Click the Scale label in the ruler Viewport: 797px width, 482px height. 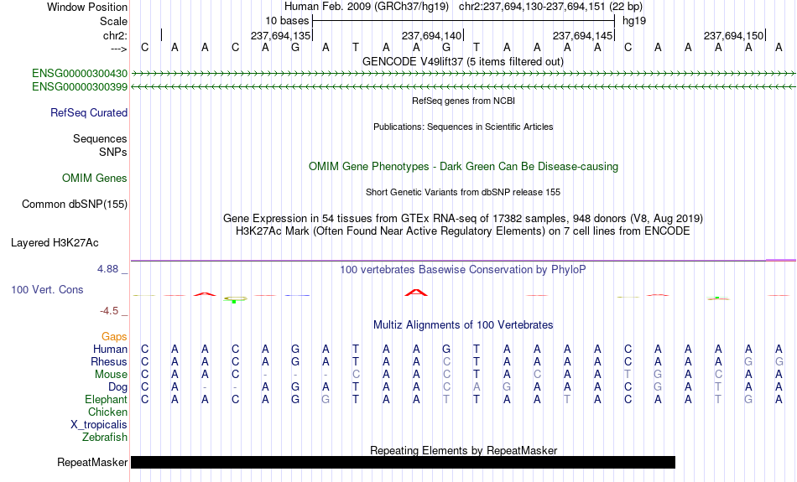(113, 21)
